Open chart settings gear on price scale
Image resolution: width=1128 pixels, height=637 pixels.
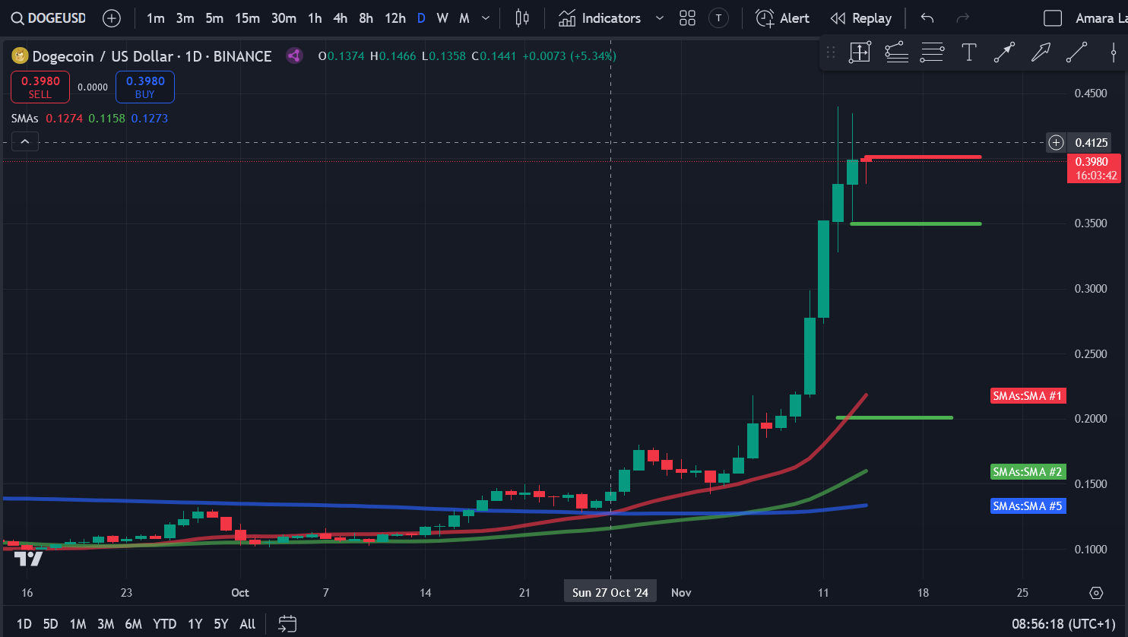(x=1096, y=593)
